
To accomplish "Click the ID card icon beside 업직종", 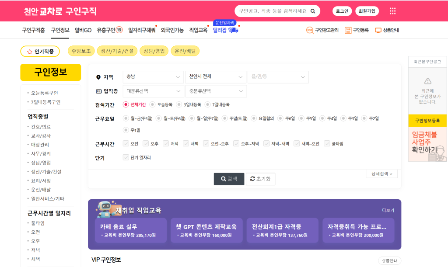I will [98, 91].
